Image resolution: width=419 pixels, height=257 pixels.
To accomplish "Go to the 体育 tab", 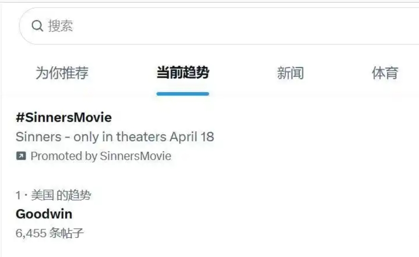I will coord(385,73).
